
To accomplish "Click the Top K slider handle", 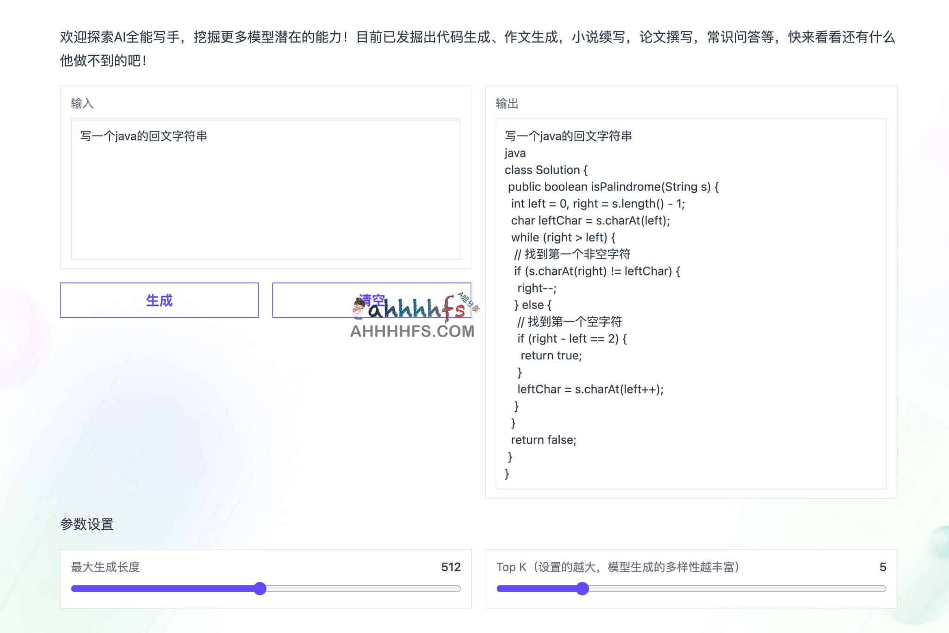I will (582, 589).
